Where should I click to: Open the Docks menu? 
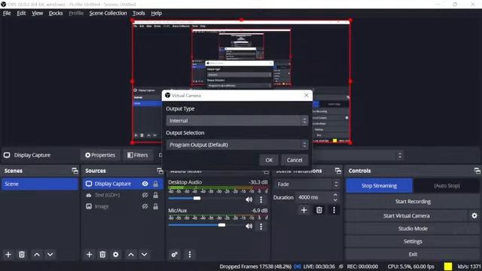point(56,14)
